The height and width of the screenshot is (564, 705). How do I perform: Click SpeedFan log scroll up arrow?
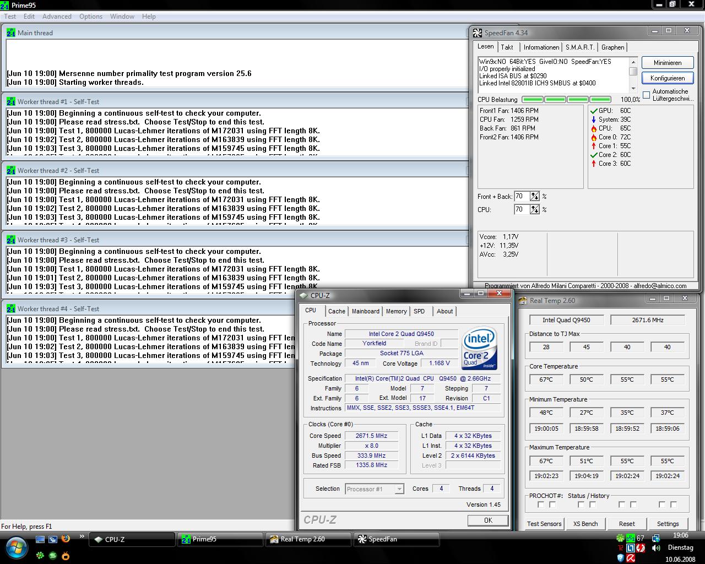(x=633, y=61)
